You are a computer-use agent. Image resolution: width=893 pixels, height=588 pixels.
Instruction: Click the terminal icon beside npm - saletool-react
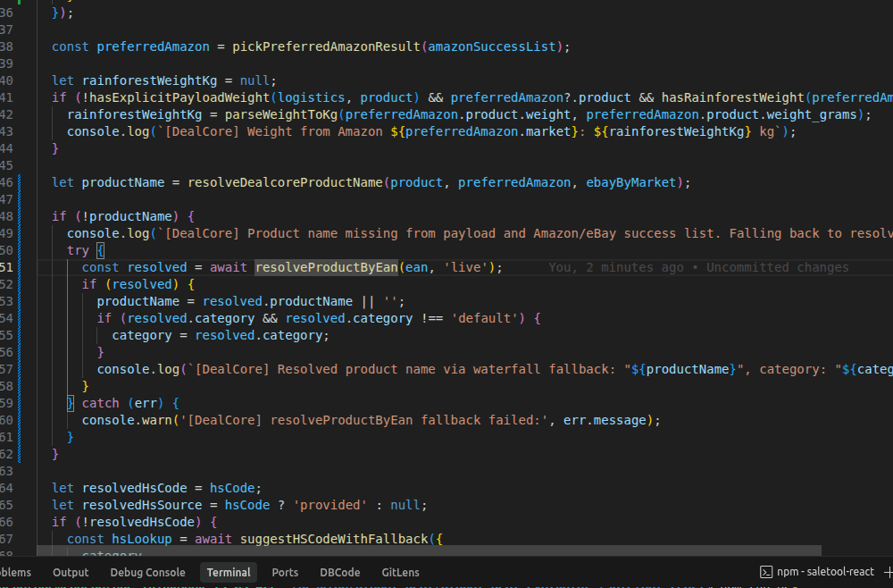point(766,572)
